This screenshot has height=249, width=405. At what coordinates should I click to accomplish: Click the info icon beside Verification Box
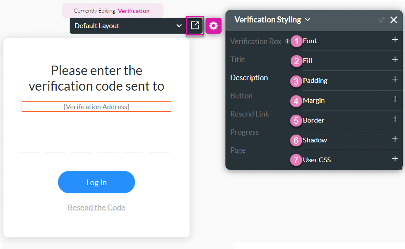click(287, 41)
